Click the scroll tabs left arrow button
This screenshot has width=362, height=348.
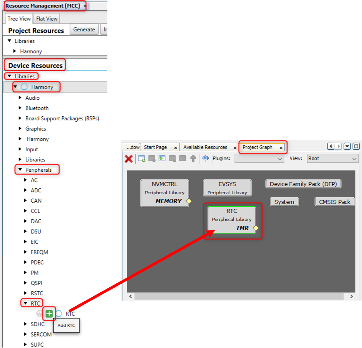(330, 146)
